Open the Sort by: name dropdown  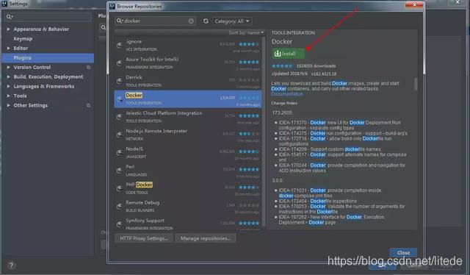pos(246,32)
